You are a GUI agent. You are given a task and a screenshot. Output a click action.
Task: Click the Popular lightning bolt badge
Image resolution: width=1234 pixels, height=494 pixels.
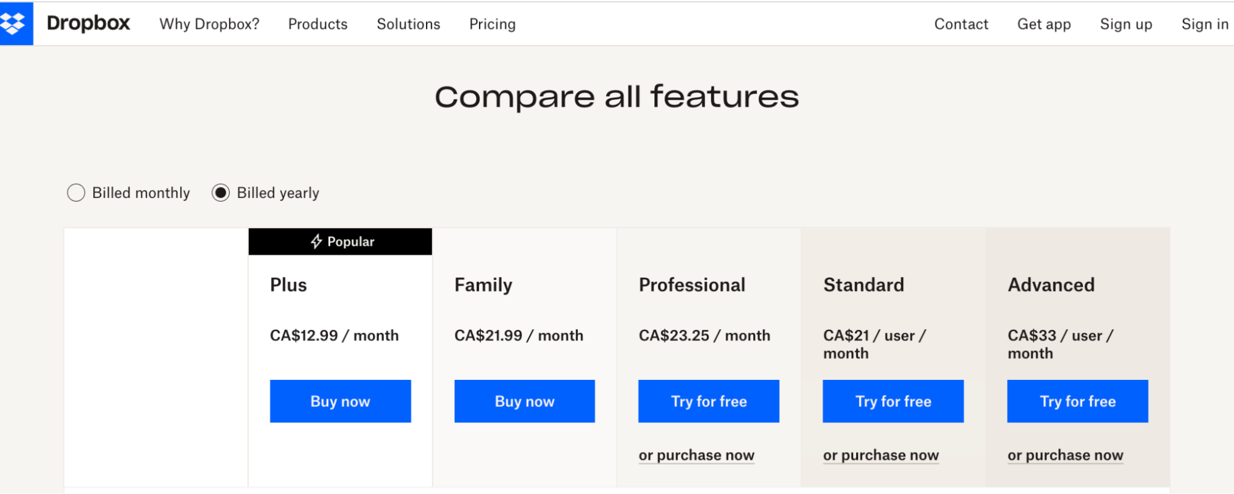[341, 242]
